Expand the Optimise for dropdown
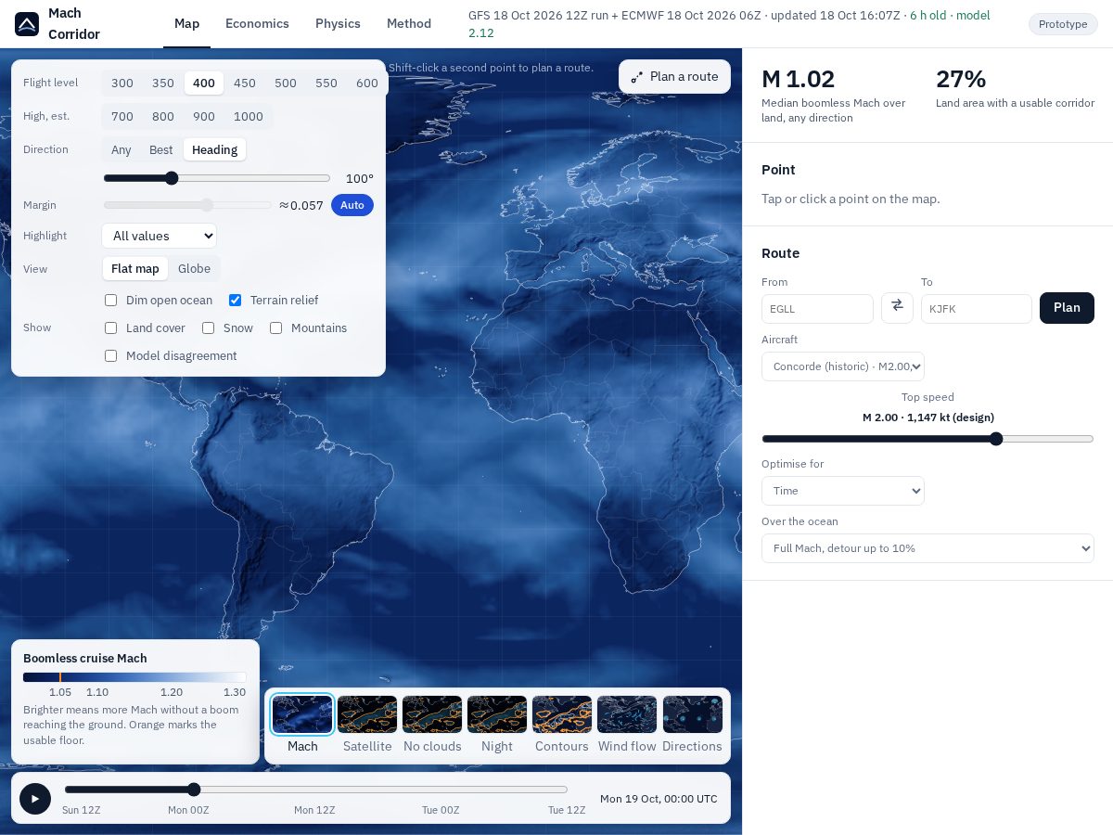This screenshot has height=835, width=1113. tap(843, 491)
